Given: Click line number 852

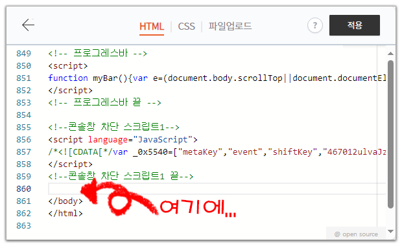Looking at the screenshot, I should pyautogui.click(x=23, y=91).
